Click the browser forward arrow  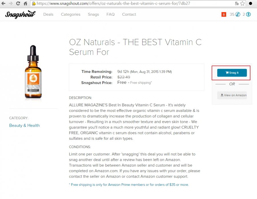tap(11, 3)
